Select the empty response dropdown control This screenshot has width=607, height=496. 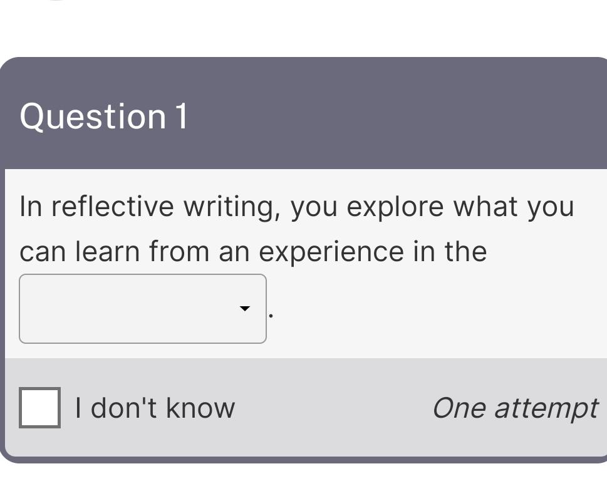click(x=142, y=309)
